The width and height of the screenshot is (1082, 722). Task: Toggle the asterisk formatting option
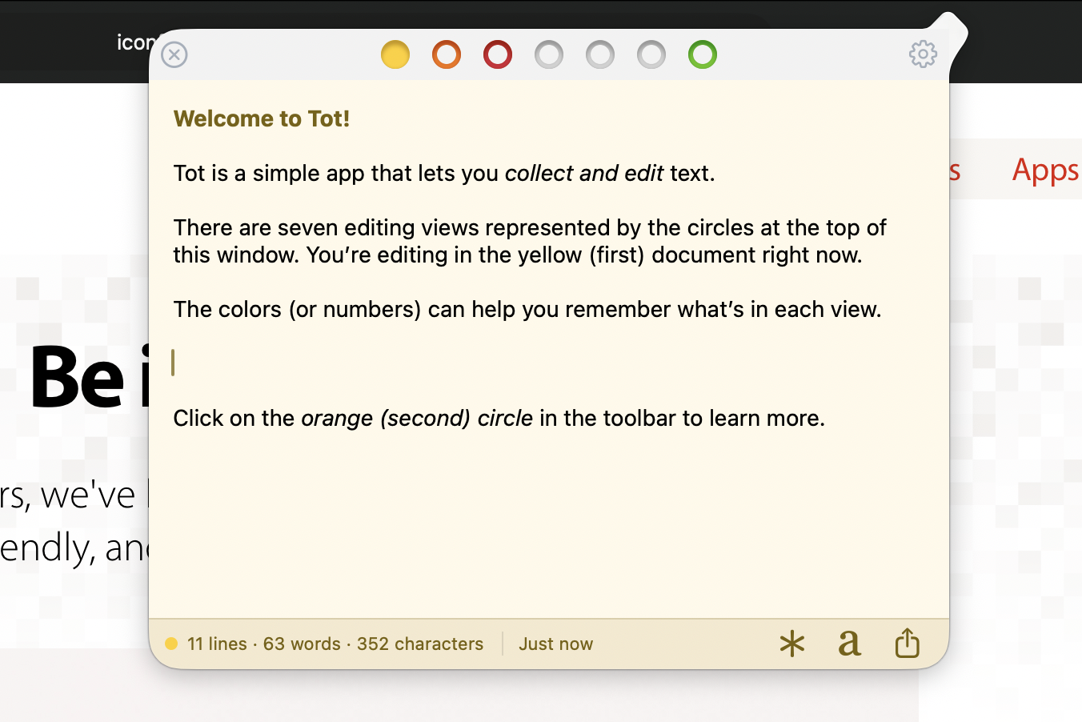(792, 644)
